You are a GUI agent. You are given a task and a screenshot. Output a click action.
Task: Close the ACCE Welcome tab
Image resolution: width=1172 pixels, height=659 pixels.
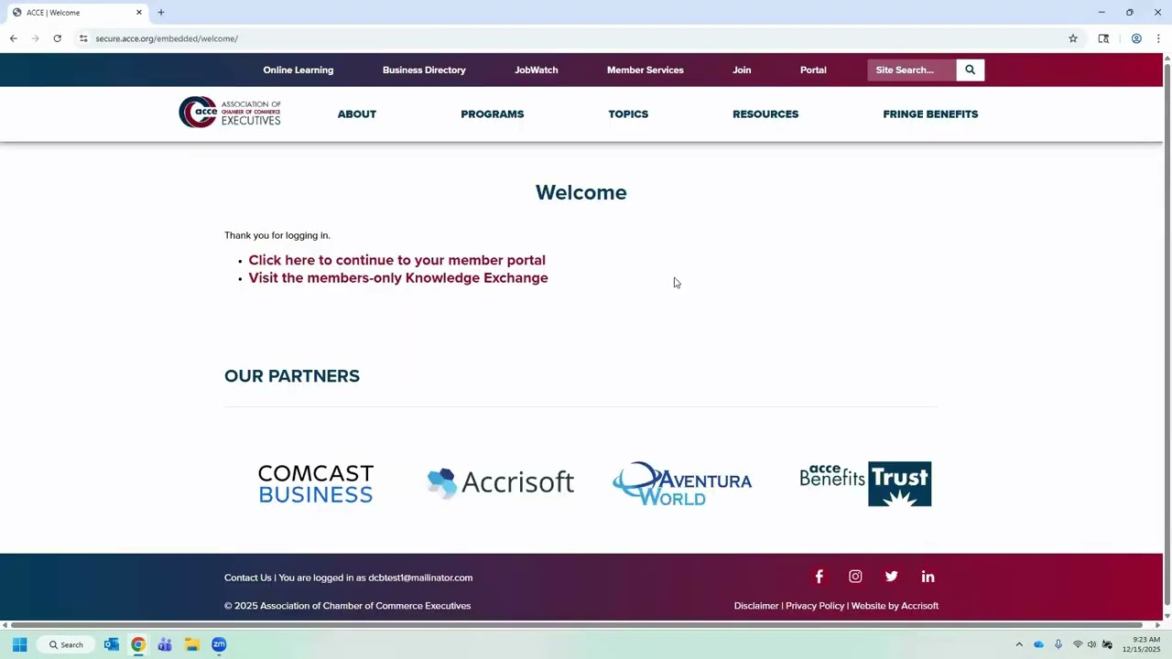click(139, 12)
